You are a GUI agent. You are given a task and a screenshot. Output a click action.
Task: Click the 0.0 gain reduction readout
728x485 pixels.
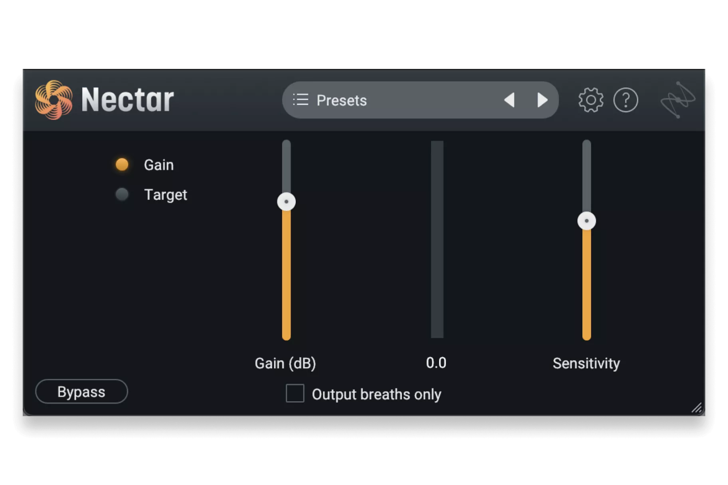[436, 363]
